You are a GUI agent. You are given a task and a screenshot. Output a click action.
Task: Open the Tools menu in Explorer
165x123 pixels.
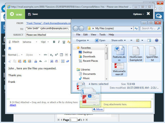102,34
